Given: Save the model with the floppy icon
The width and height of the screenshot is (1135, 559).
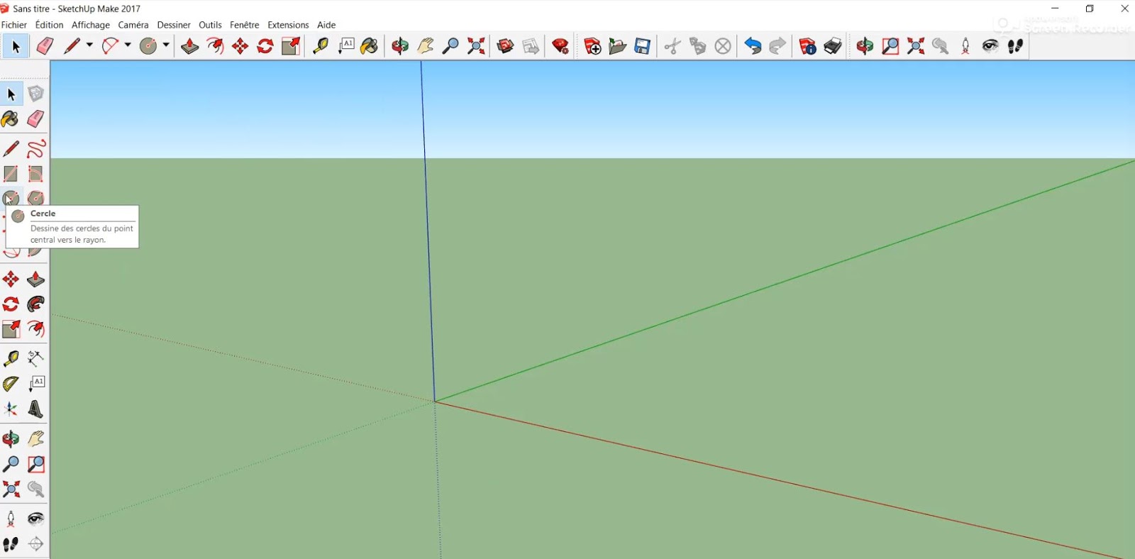Looking at the screenshot, I should [643, 46].
